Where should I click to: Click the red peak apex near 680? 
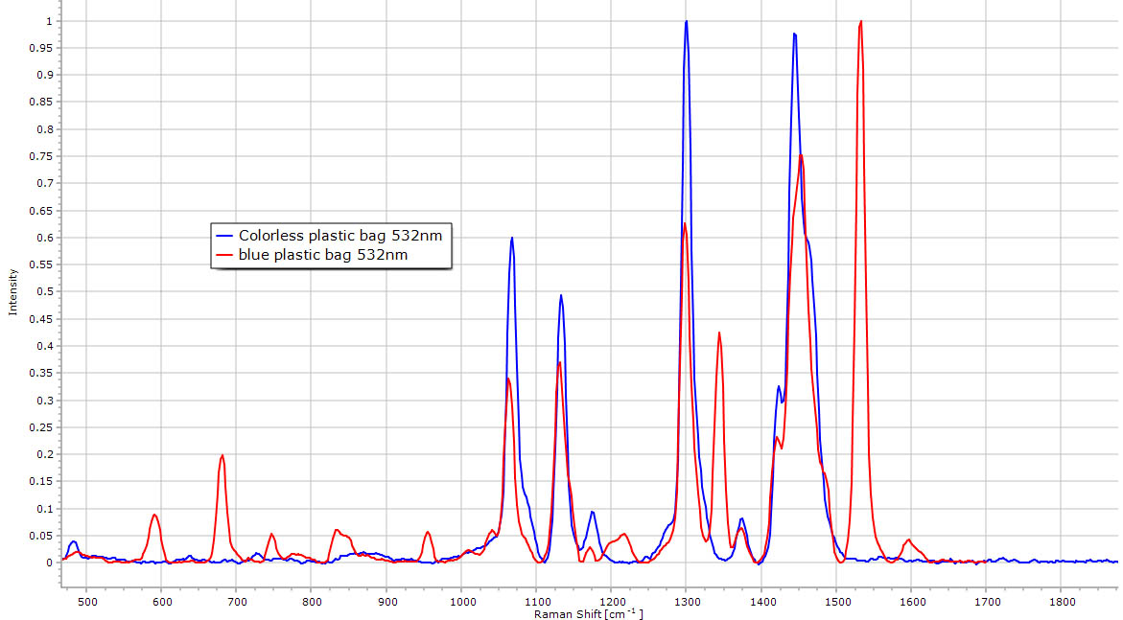(x=222, y=456)
